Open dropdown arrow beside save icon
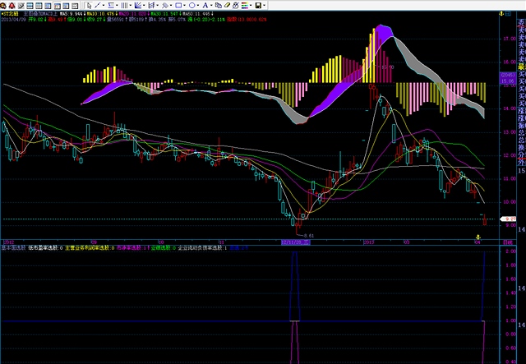 265,6
